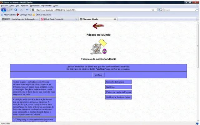The height and width of the screenshot is (125, 200).
Task: Open the Ferramentas menu
Action: (47, 6)
